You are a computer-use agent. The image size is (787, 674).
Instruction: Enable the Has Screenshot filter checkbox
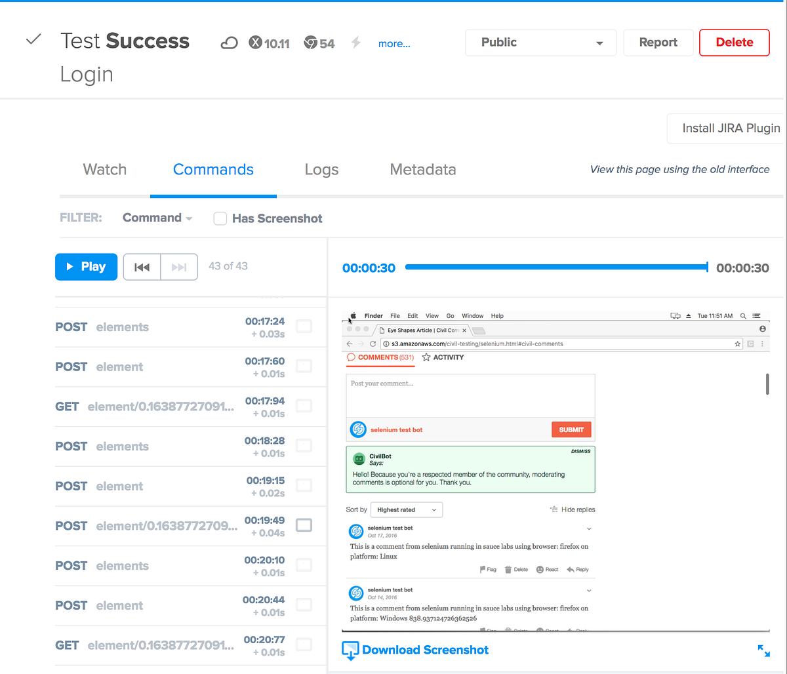coord(220,218)
